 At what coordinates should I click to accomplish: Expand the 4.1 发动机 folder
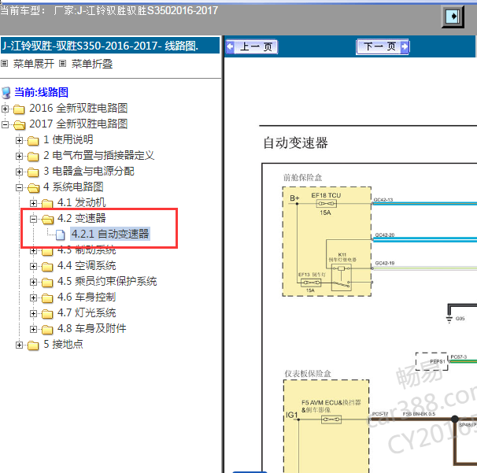click(x=34, y=203)
